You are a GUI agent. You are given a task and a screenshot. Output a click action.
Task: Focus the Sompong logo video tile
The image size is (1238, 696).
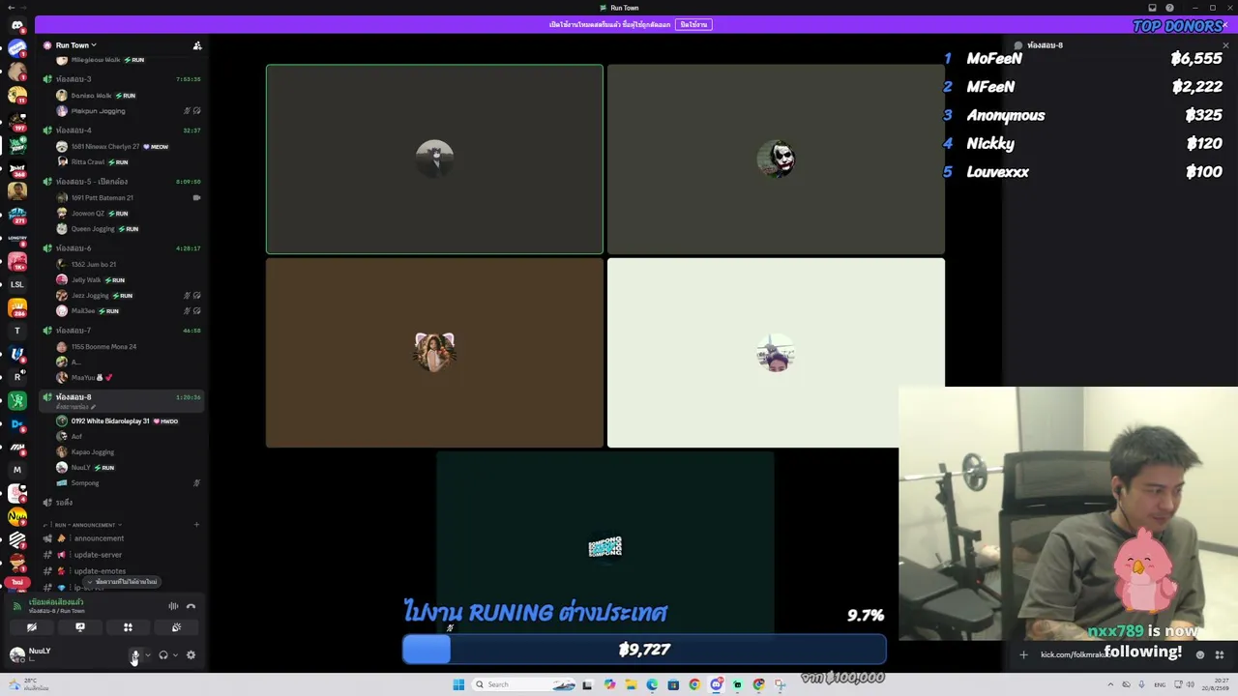pyautogui.click(x=605, y=547)
